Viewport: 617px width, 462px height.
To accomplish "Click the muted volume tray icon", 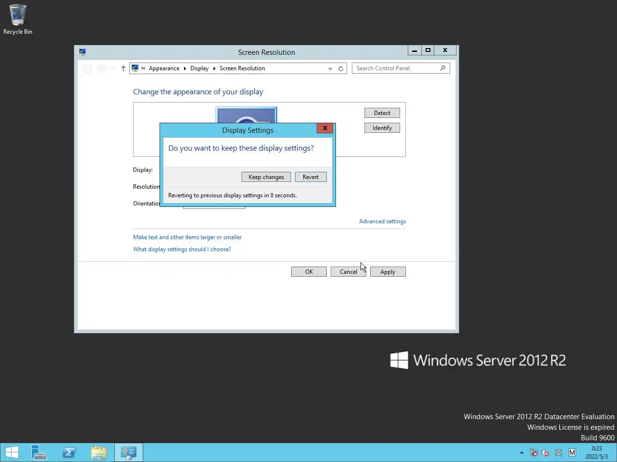I will [546, 452].
